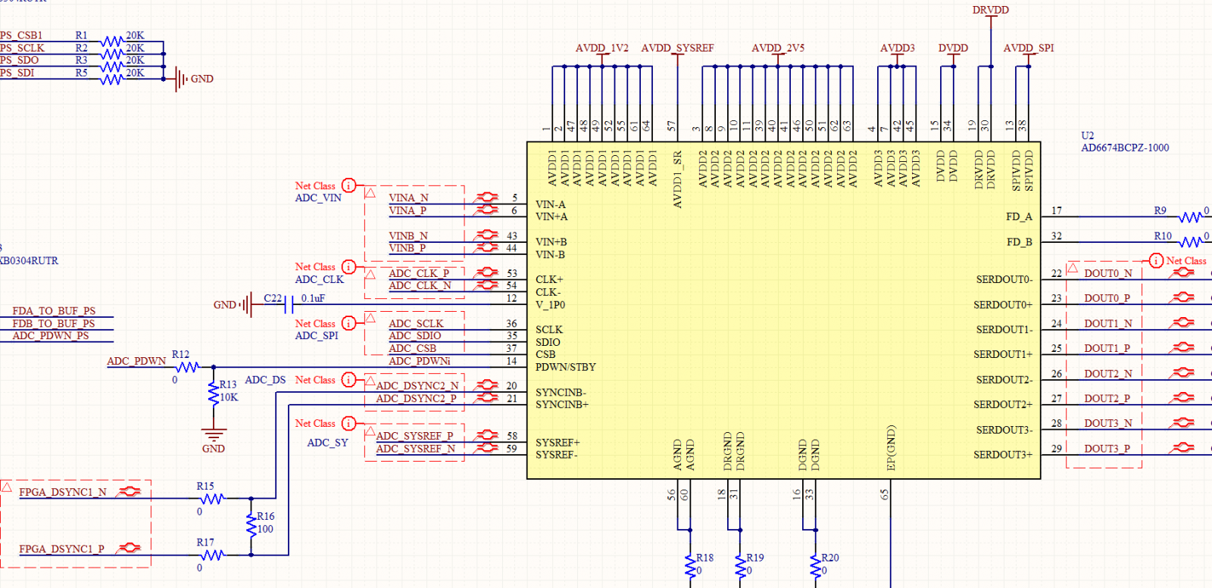
Task: Click the Net Class icon above ADC_SPI
Action: point(348,323)
